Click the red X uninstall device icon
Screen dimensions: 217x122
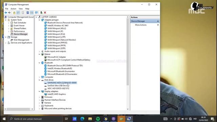45,13
